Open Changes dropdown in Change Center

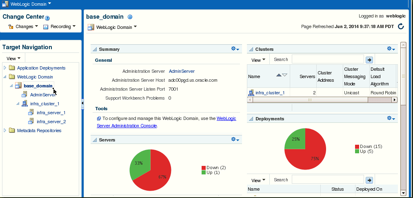tap(23, 26)
